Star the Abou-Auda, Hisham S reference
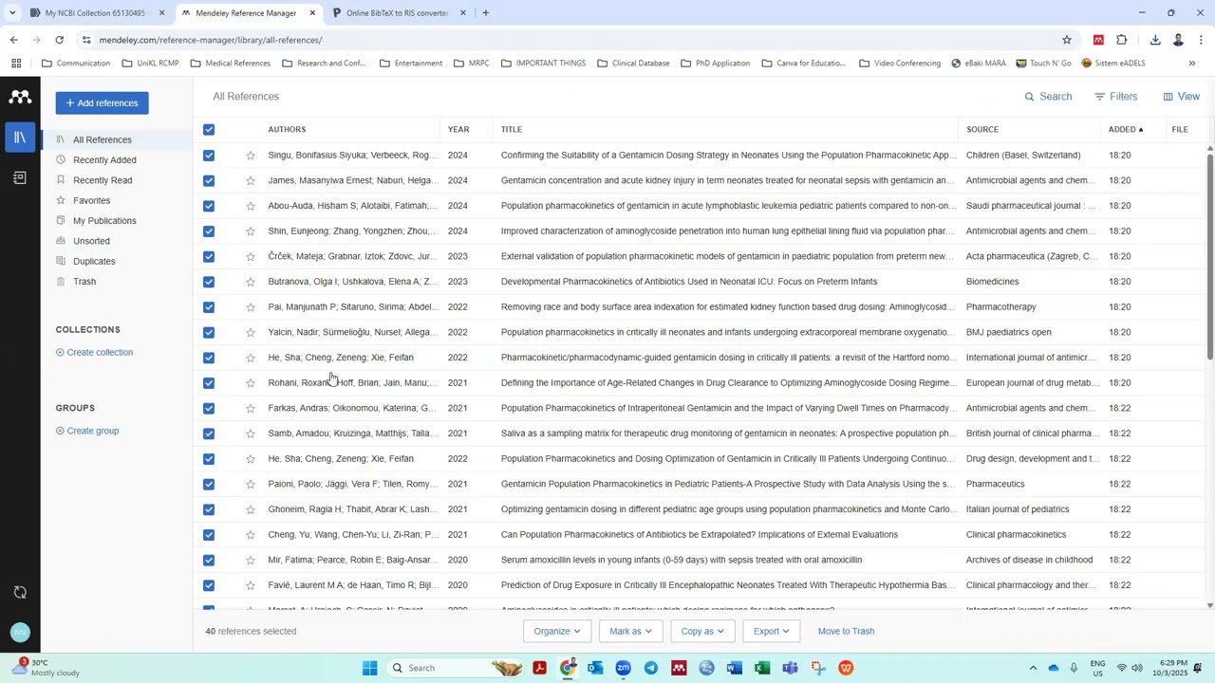The height and width of the screenshot is (683, 1215). coord(251,206)
